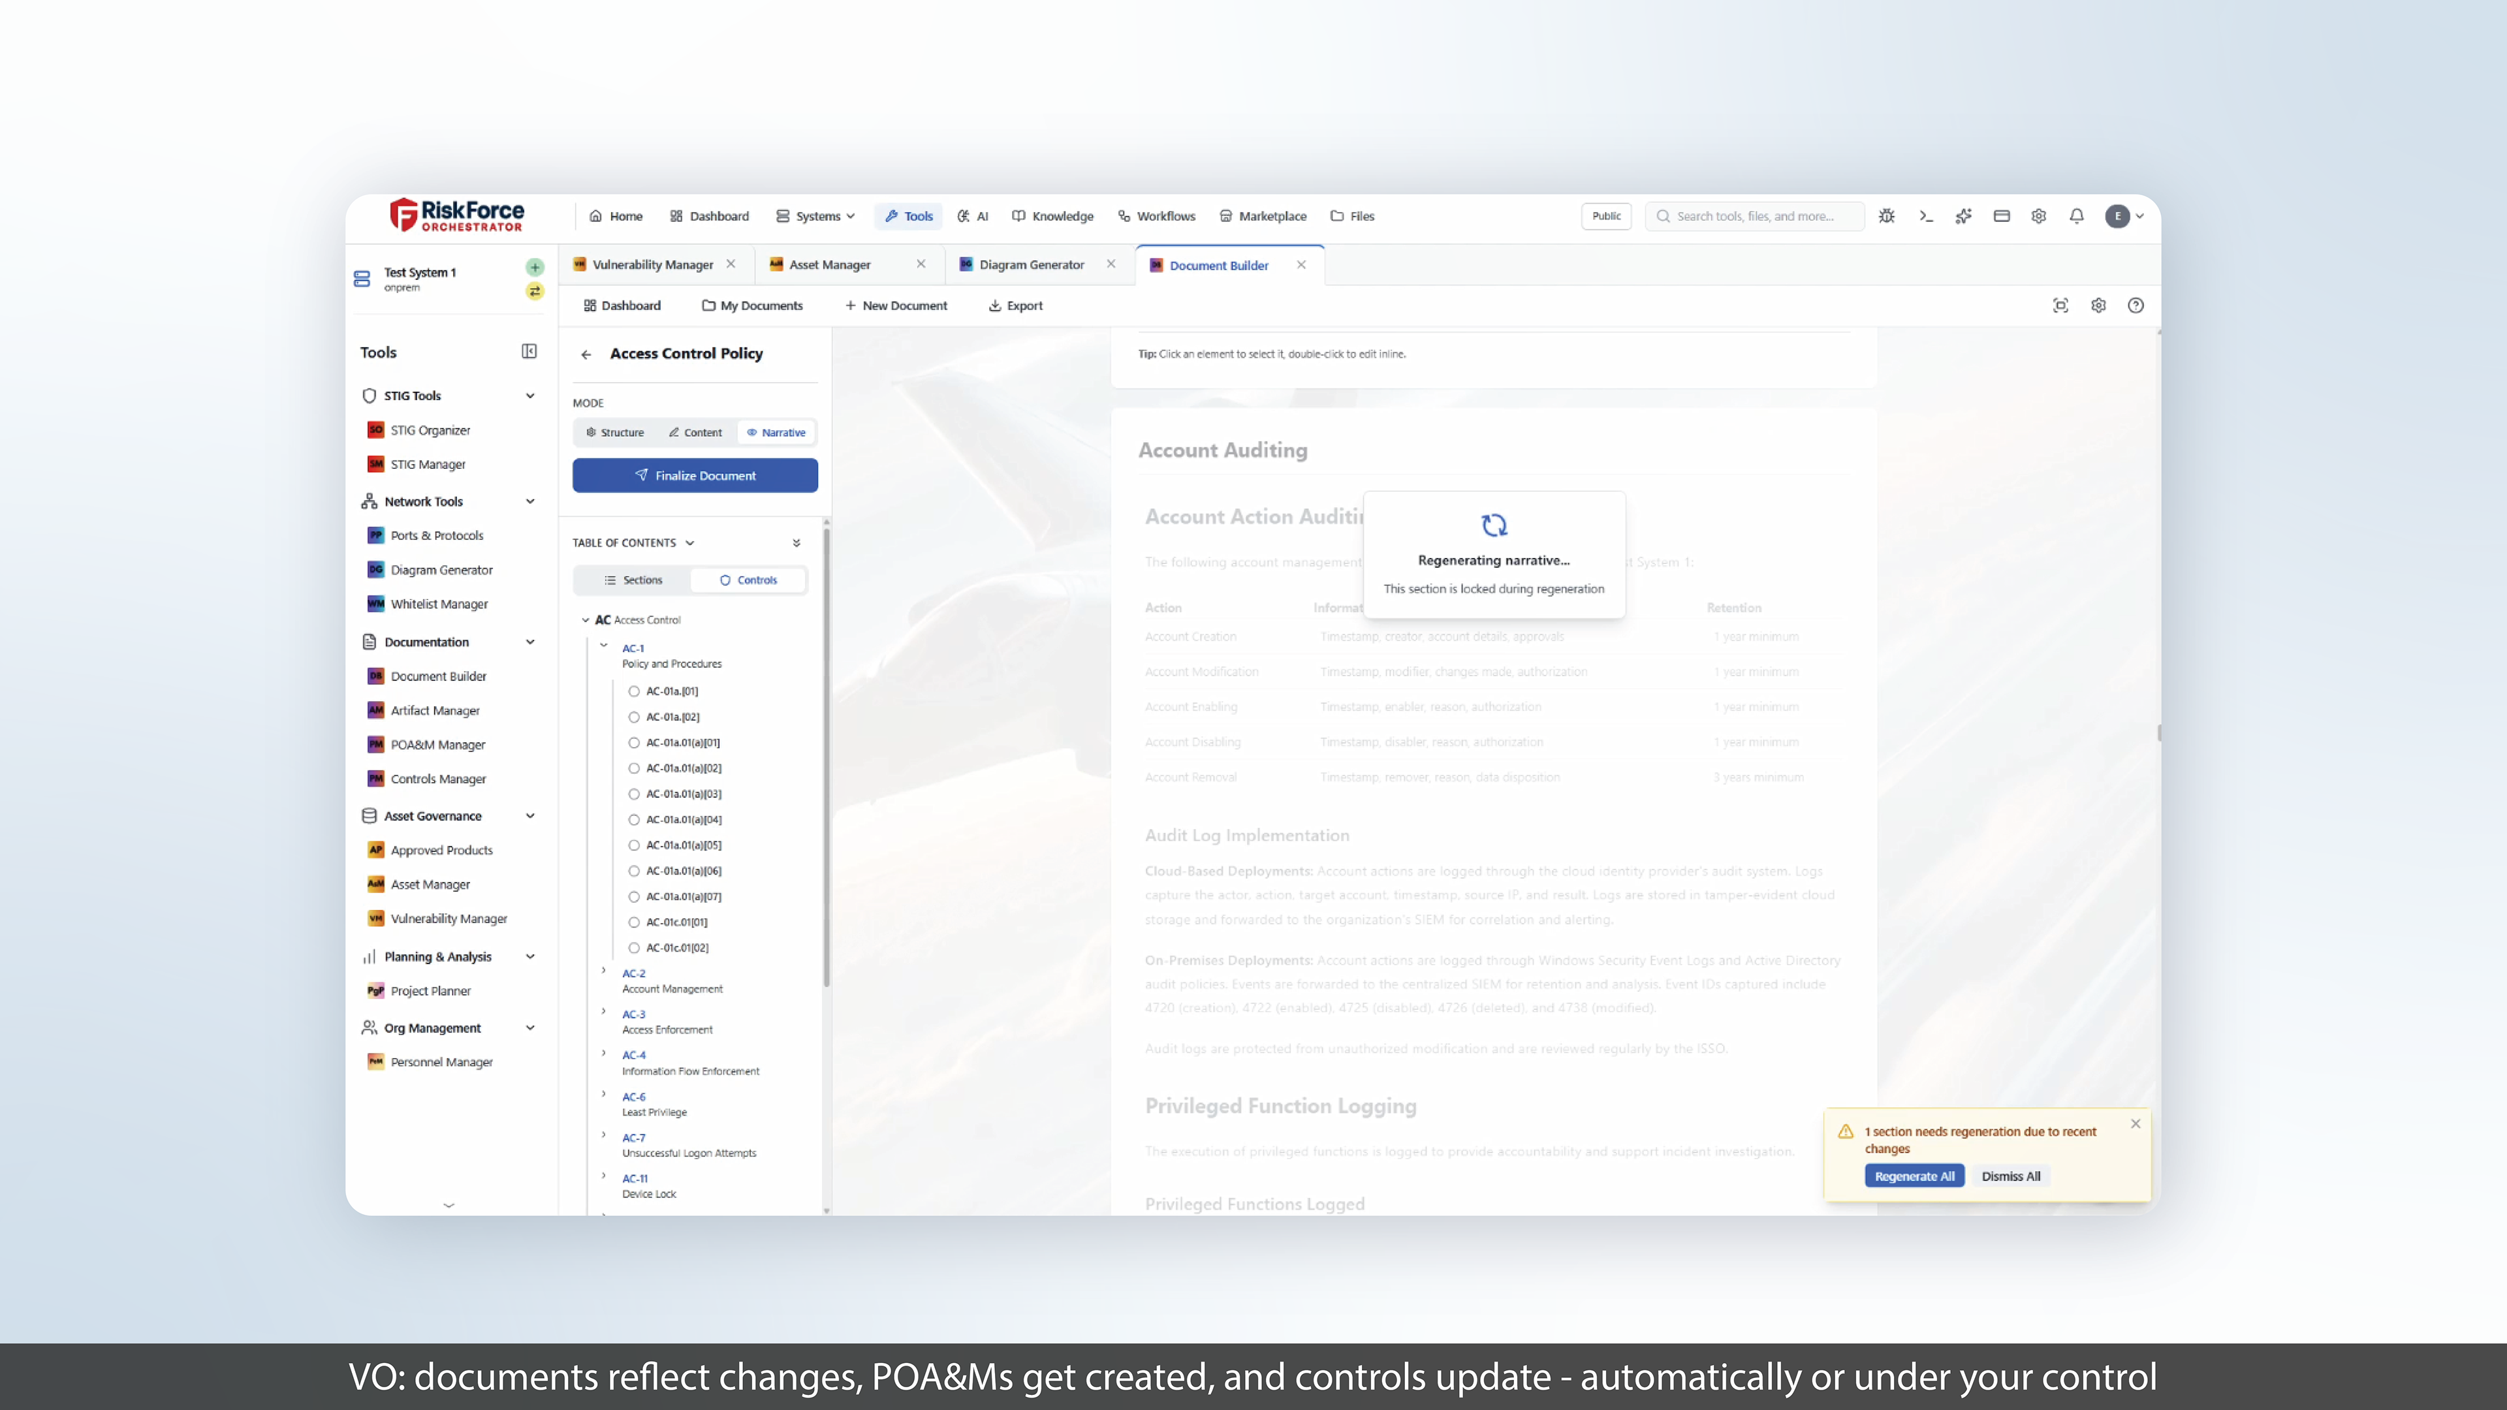Click the help question mark icon

coord(2136,305)
